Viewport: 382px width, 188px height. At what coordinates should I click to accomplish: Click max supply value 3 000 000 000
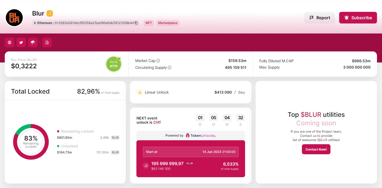357,67
